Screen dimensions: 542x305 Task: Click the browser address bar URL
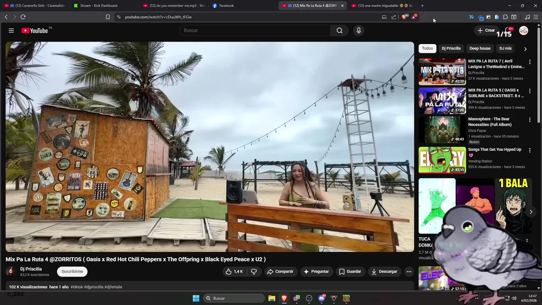tap(158, 17)
